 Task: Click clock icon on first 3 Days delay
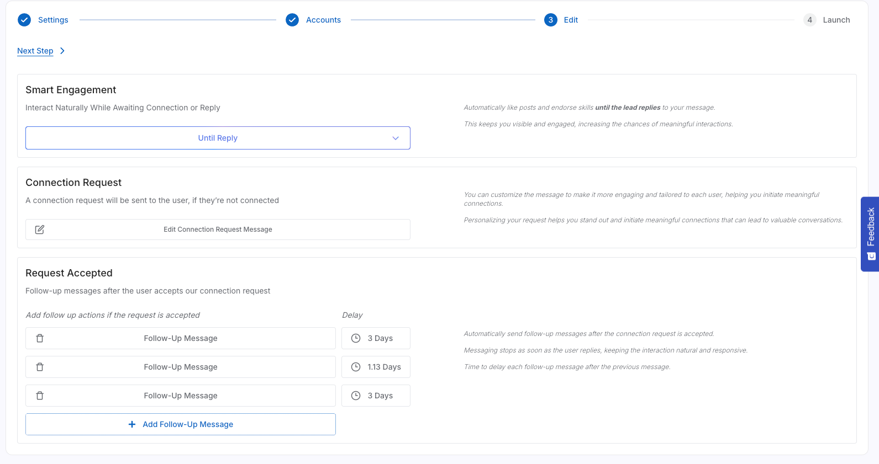click(x=356, y=338)
